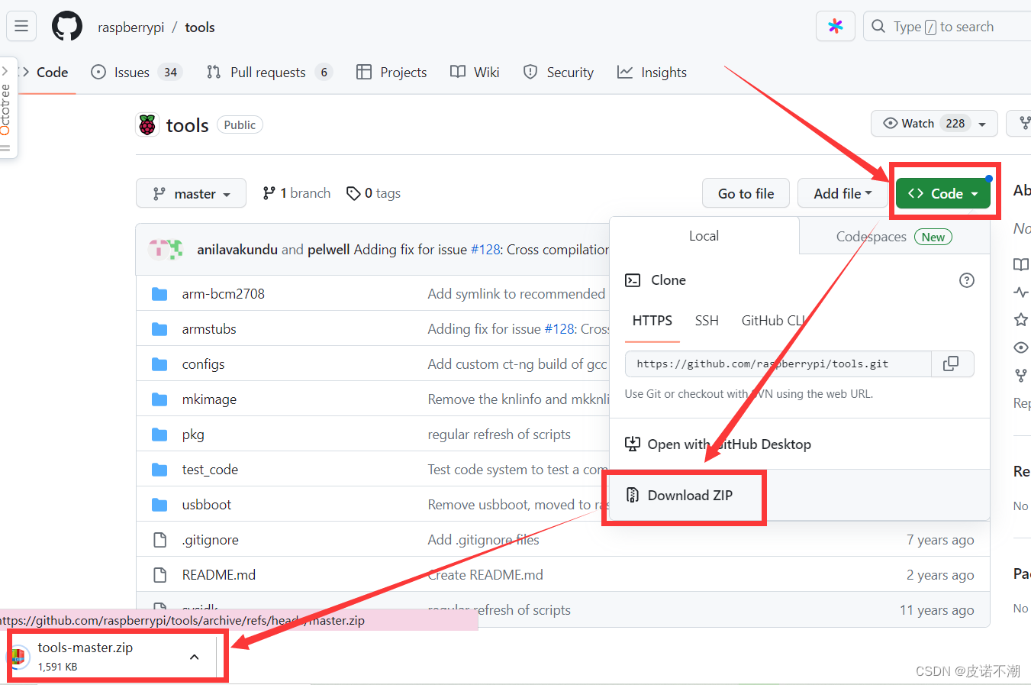Viewport: 1031px width, 685px height.
Task: Click 'Add custom ct-ng build of gcc' message
Action: coord(517,364)
